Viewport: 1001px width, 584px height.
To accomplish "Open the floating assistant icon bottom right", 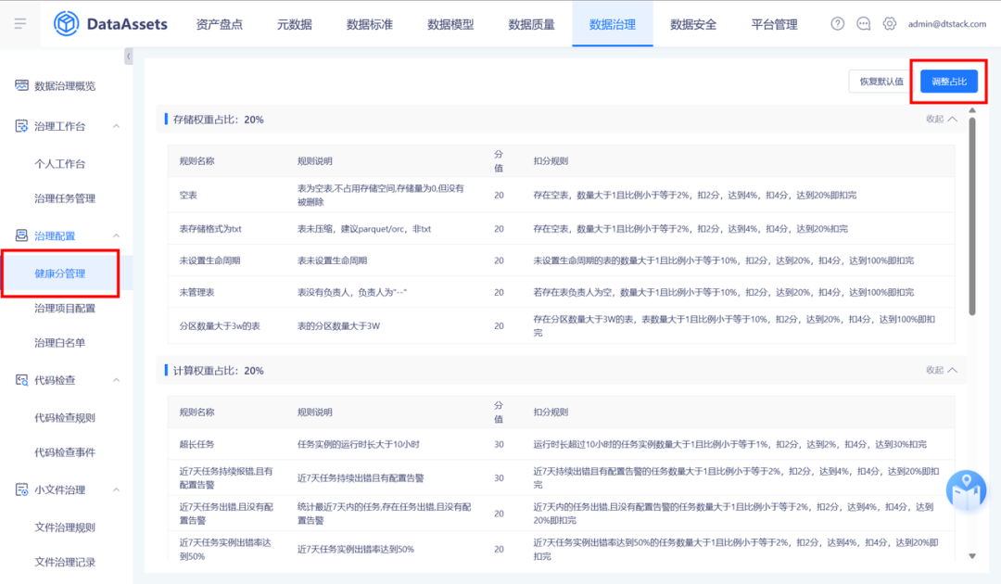I will [966, 489].
